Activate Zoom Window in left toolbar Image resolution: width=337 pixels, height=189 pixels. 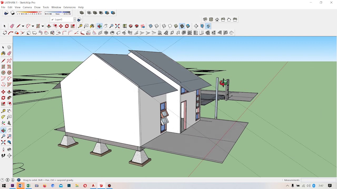coord(9,136)
